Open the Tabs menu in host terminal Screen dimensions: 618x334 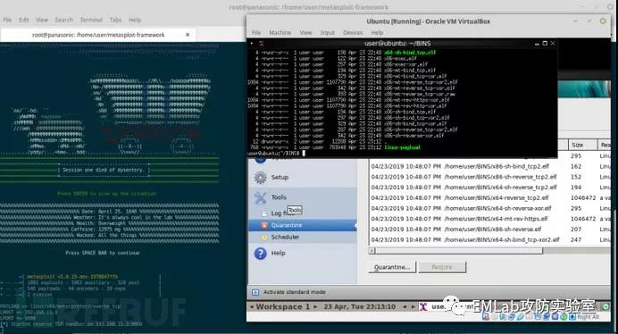click(x=115, y=20)
